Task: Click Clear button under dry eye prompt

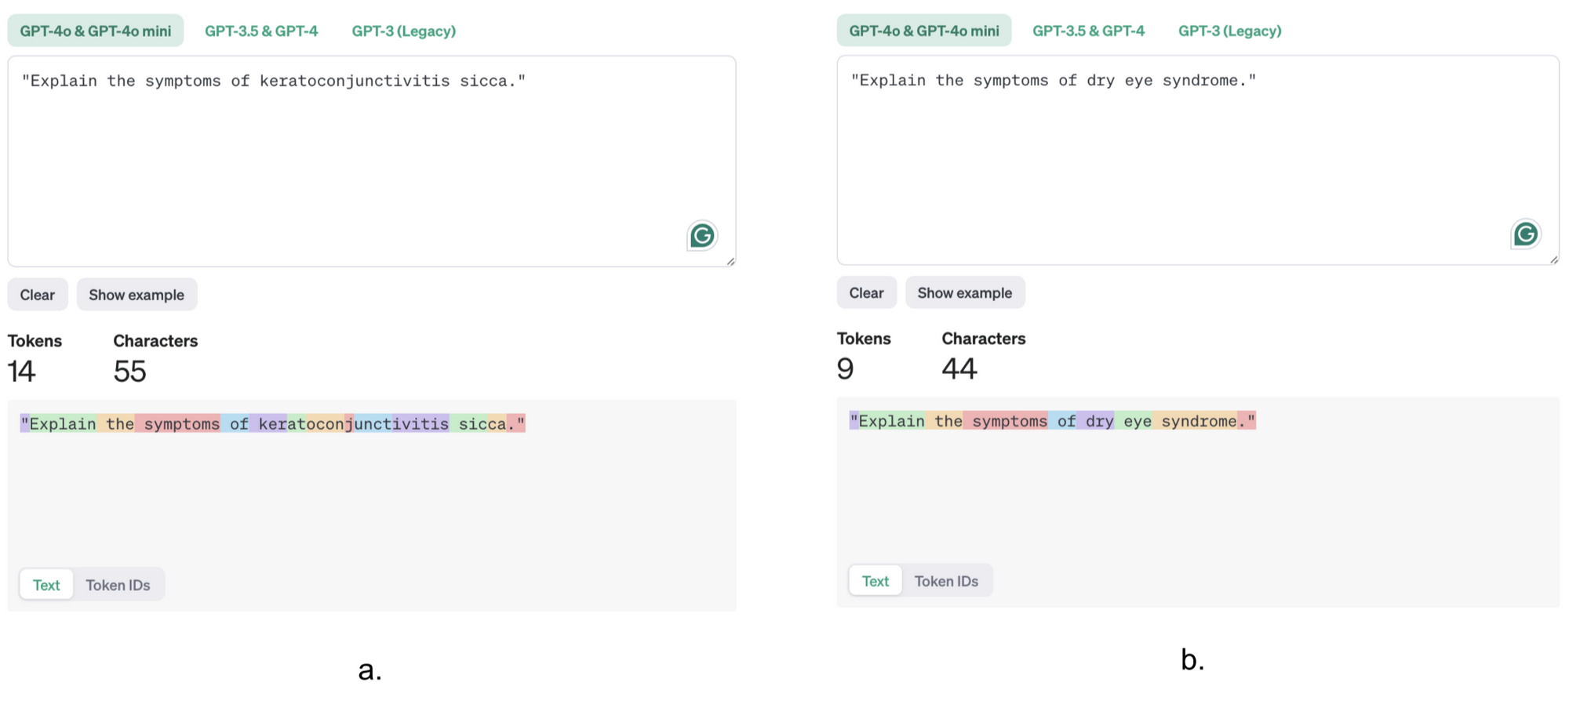Action: click(x=866, y=292)
